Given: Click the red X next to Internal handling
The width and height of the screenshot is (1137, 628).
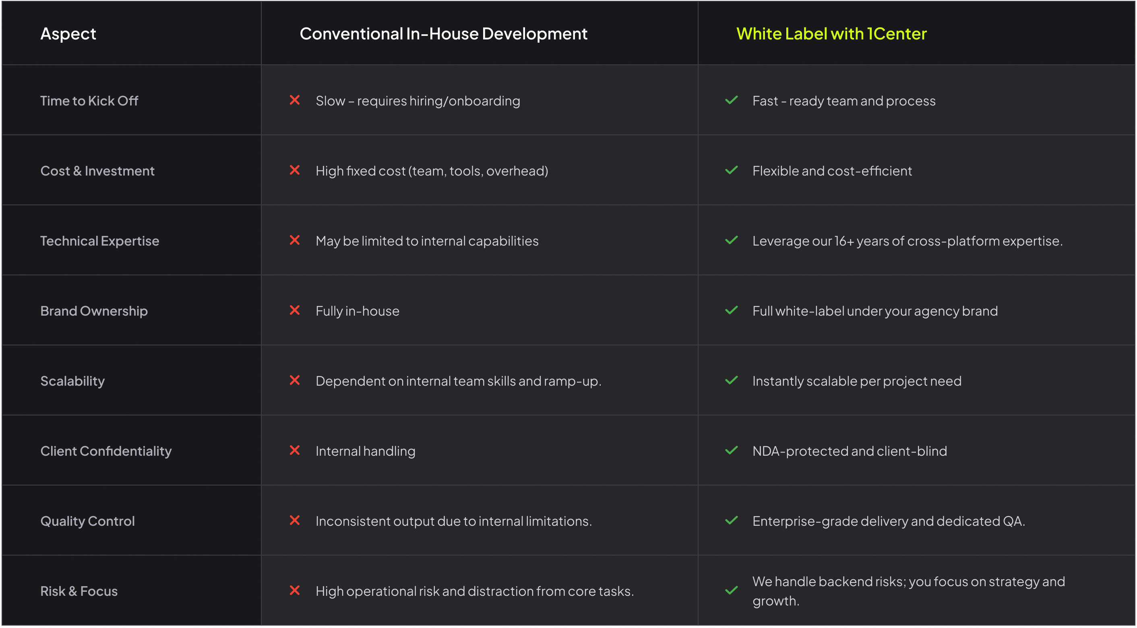Looking at the screenshot, I should coord(294,450).
